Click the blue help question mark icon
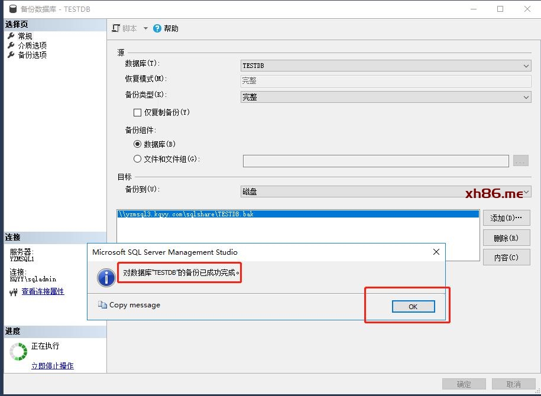Viewport: 541px width, 396px height. 157,28
